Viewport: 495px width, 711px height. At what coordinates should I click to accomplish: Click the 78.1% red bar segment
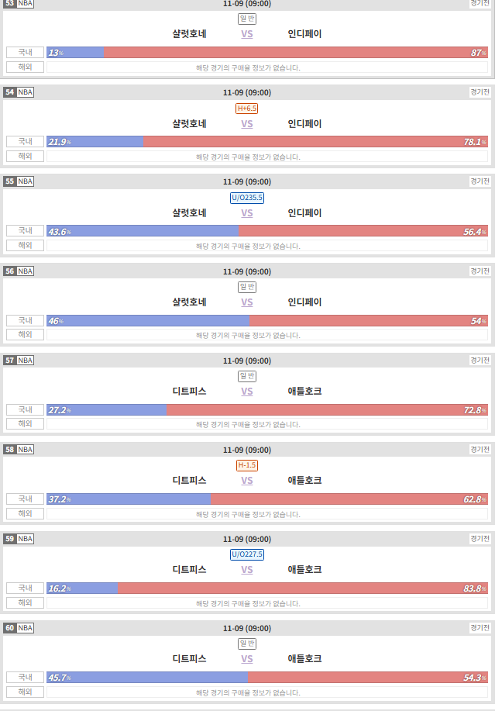[315, 141]
